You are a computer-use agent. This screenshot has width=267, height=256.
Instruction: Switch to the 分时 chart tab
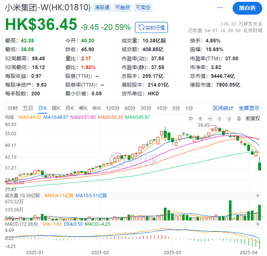tap(13, 108)
